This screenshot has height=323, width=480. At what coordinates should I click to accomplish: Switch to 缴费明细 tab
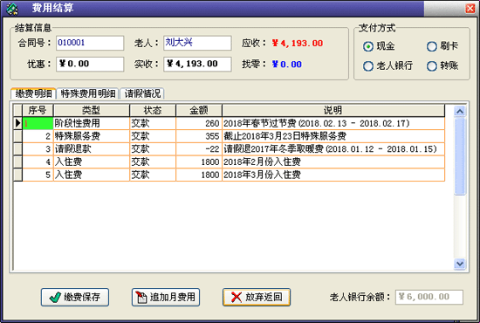click(x=33, y=93)
